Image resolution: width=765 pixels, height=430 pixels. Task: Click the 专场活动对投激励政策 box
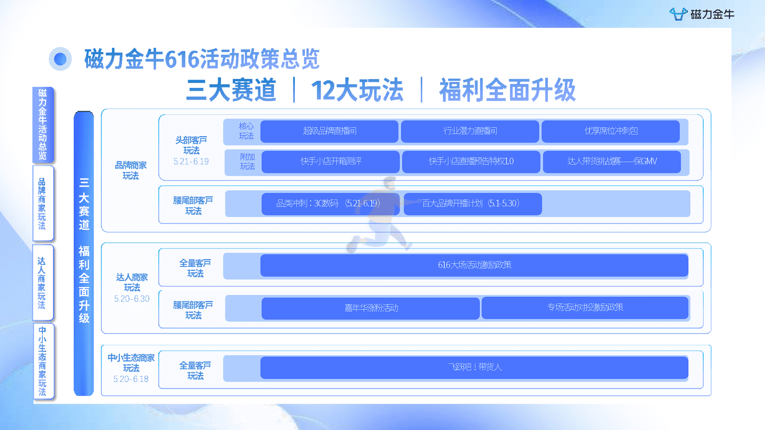(585, 308)
